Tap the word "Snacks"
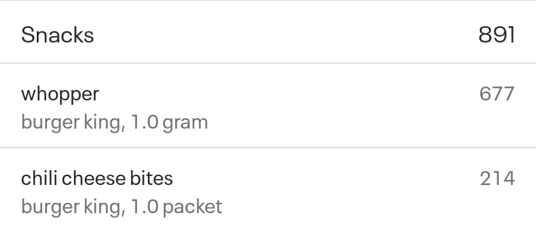 point(57,36)
